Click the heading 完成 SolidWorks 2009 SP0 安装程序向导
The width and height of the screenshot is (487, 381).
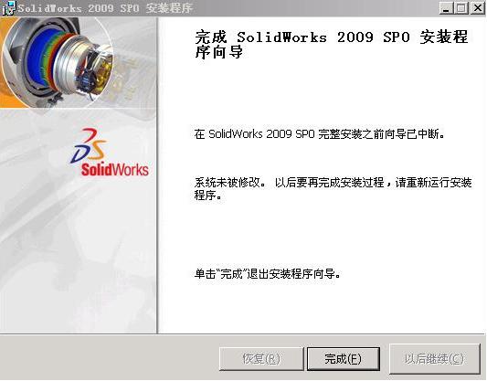pos(332,45)
